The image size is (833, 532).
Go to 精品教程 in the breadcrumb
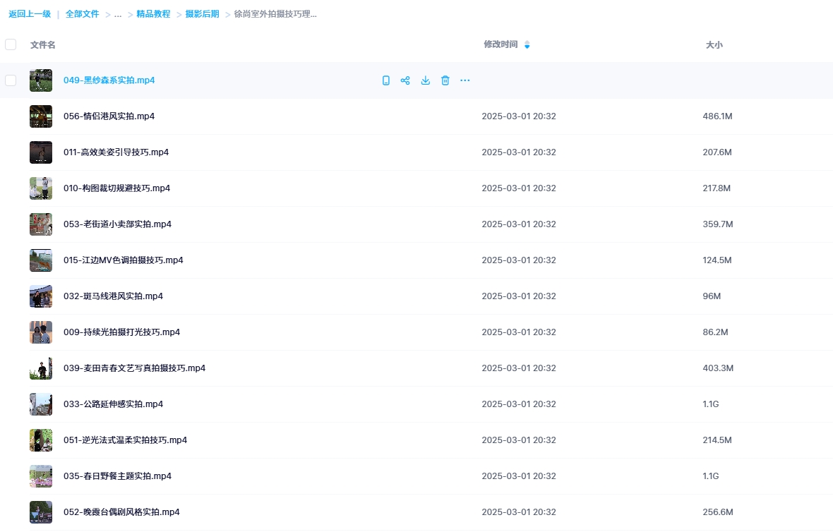(153, 14)
